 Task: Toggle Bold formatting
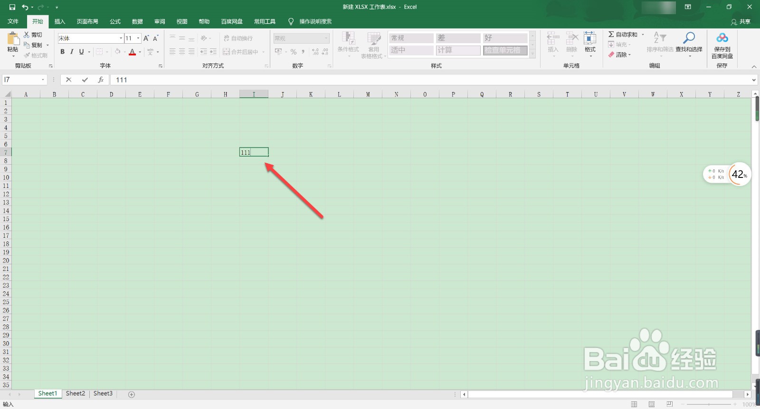click(x=62, y=52)
